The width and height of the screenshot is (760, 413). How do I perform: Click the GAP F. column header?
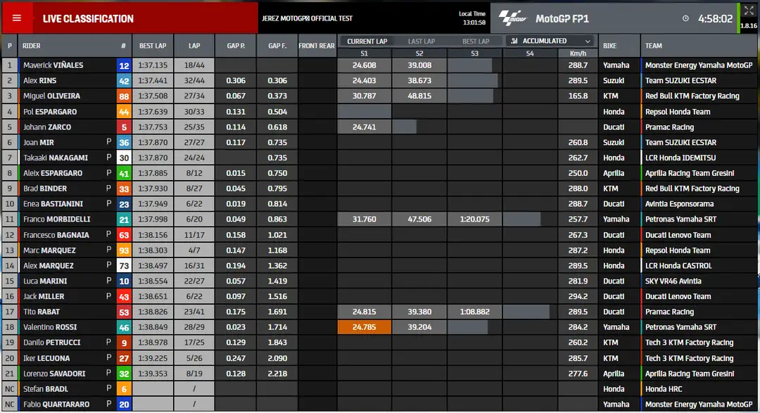click(277, 46)
